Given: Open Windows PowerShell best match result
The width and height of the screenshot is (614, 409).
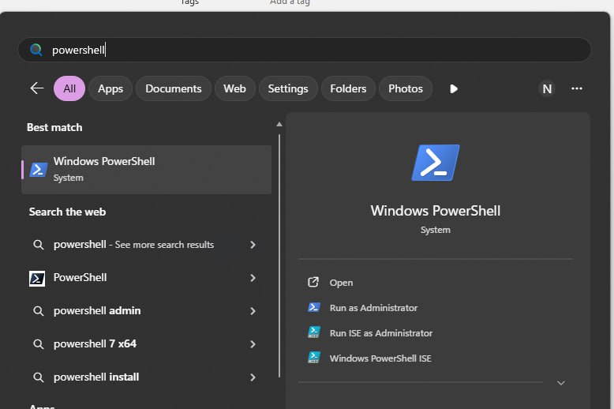Looking at the screenshot, I should coord(147,170).
